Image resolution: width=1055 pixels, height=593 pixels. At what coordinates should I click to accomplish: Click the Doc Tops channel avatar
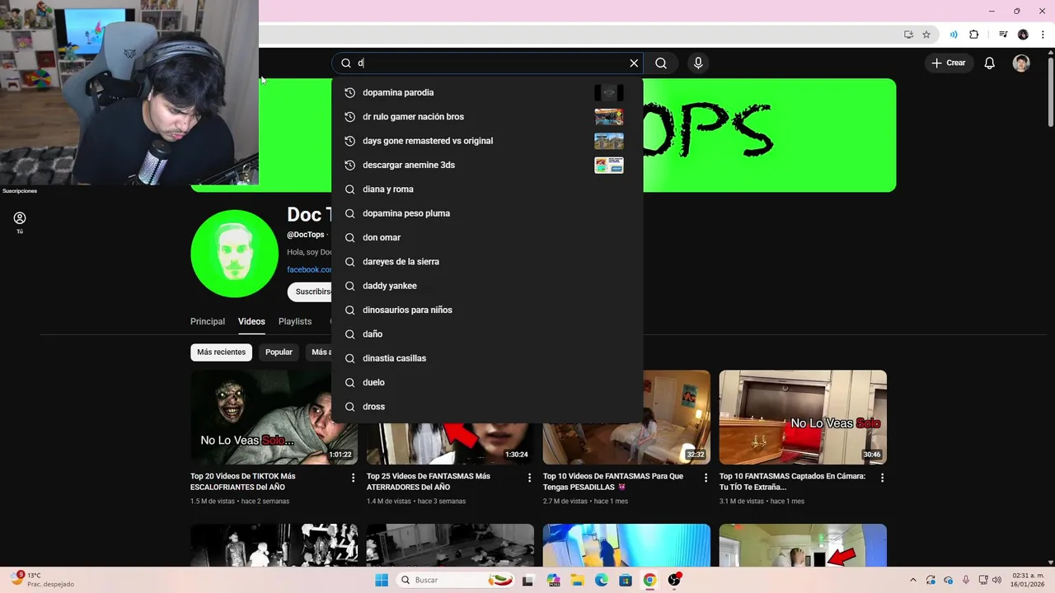click(x=234, y=253)
